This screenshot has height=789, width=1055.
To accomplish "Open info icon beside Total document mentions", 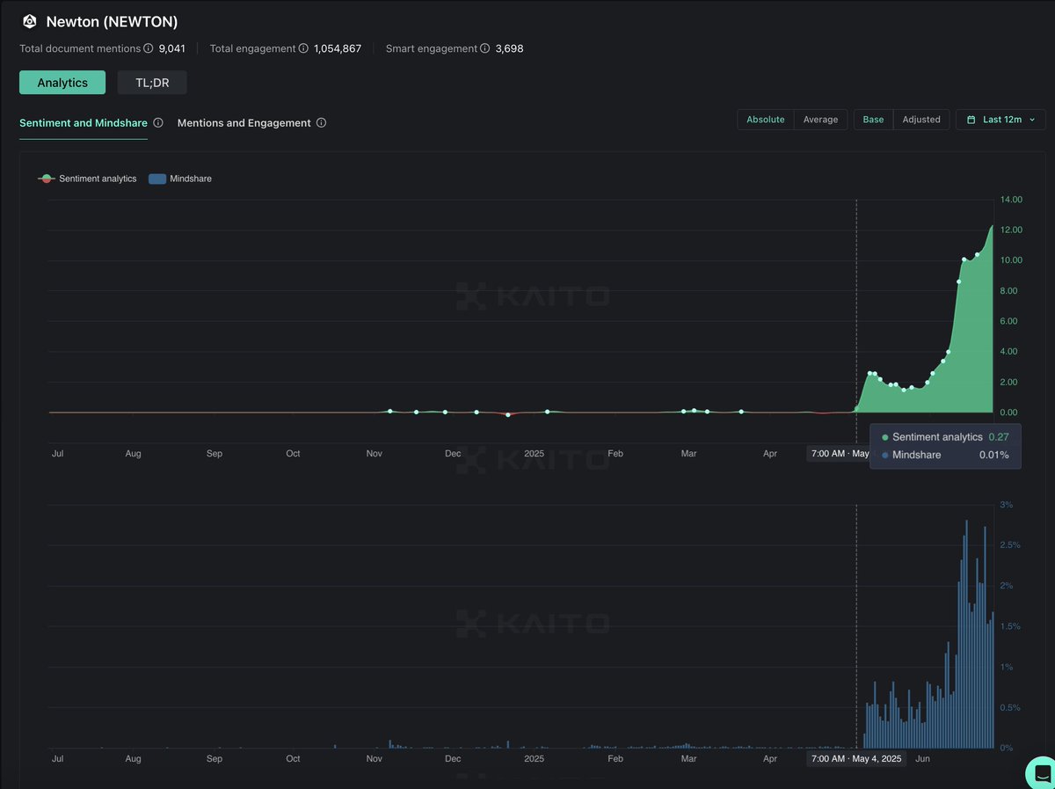I will point(149,48).
